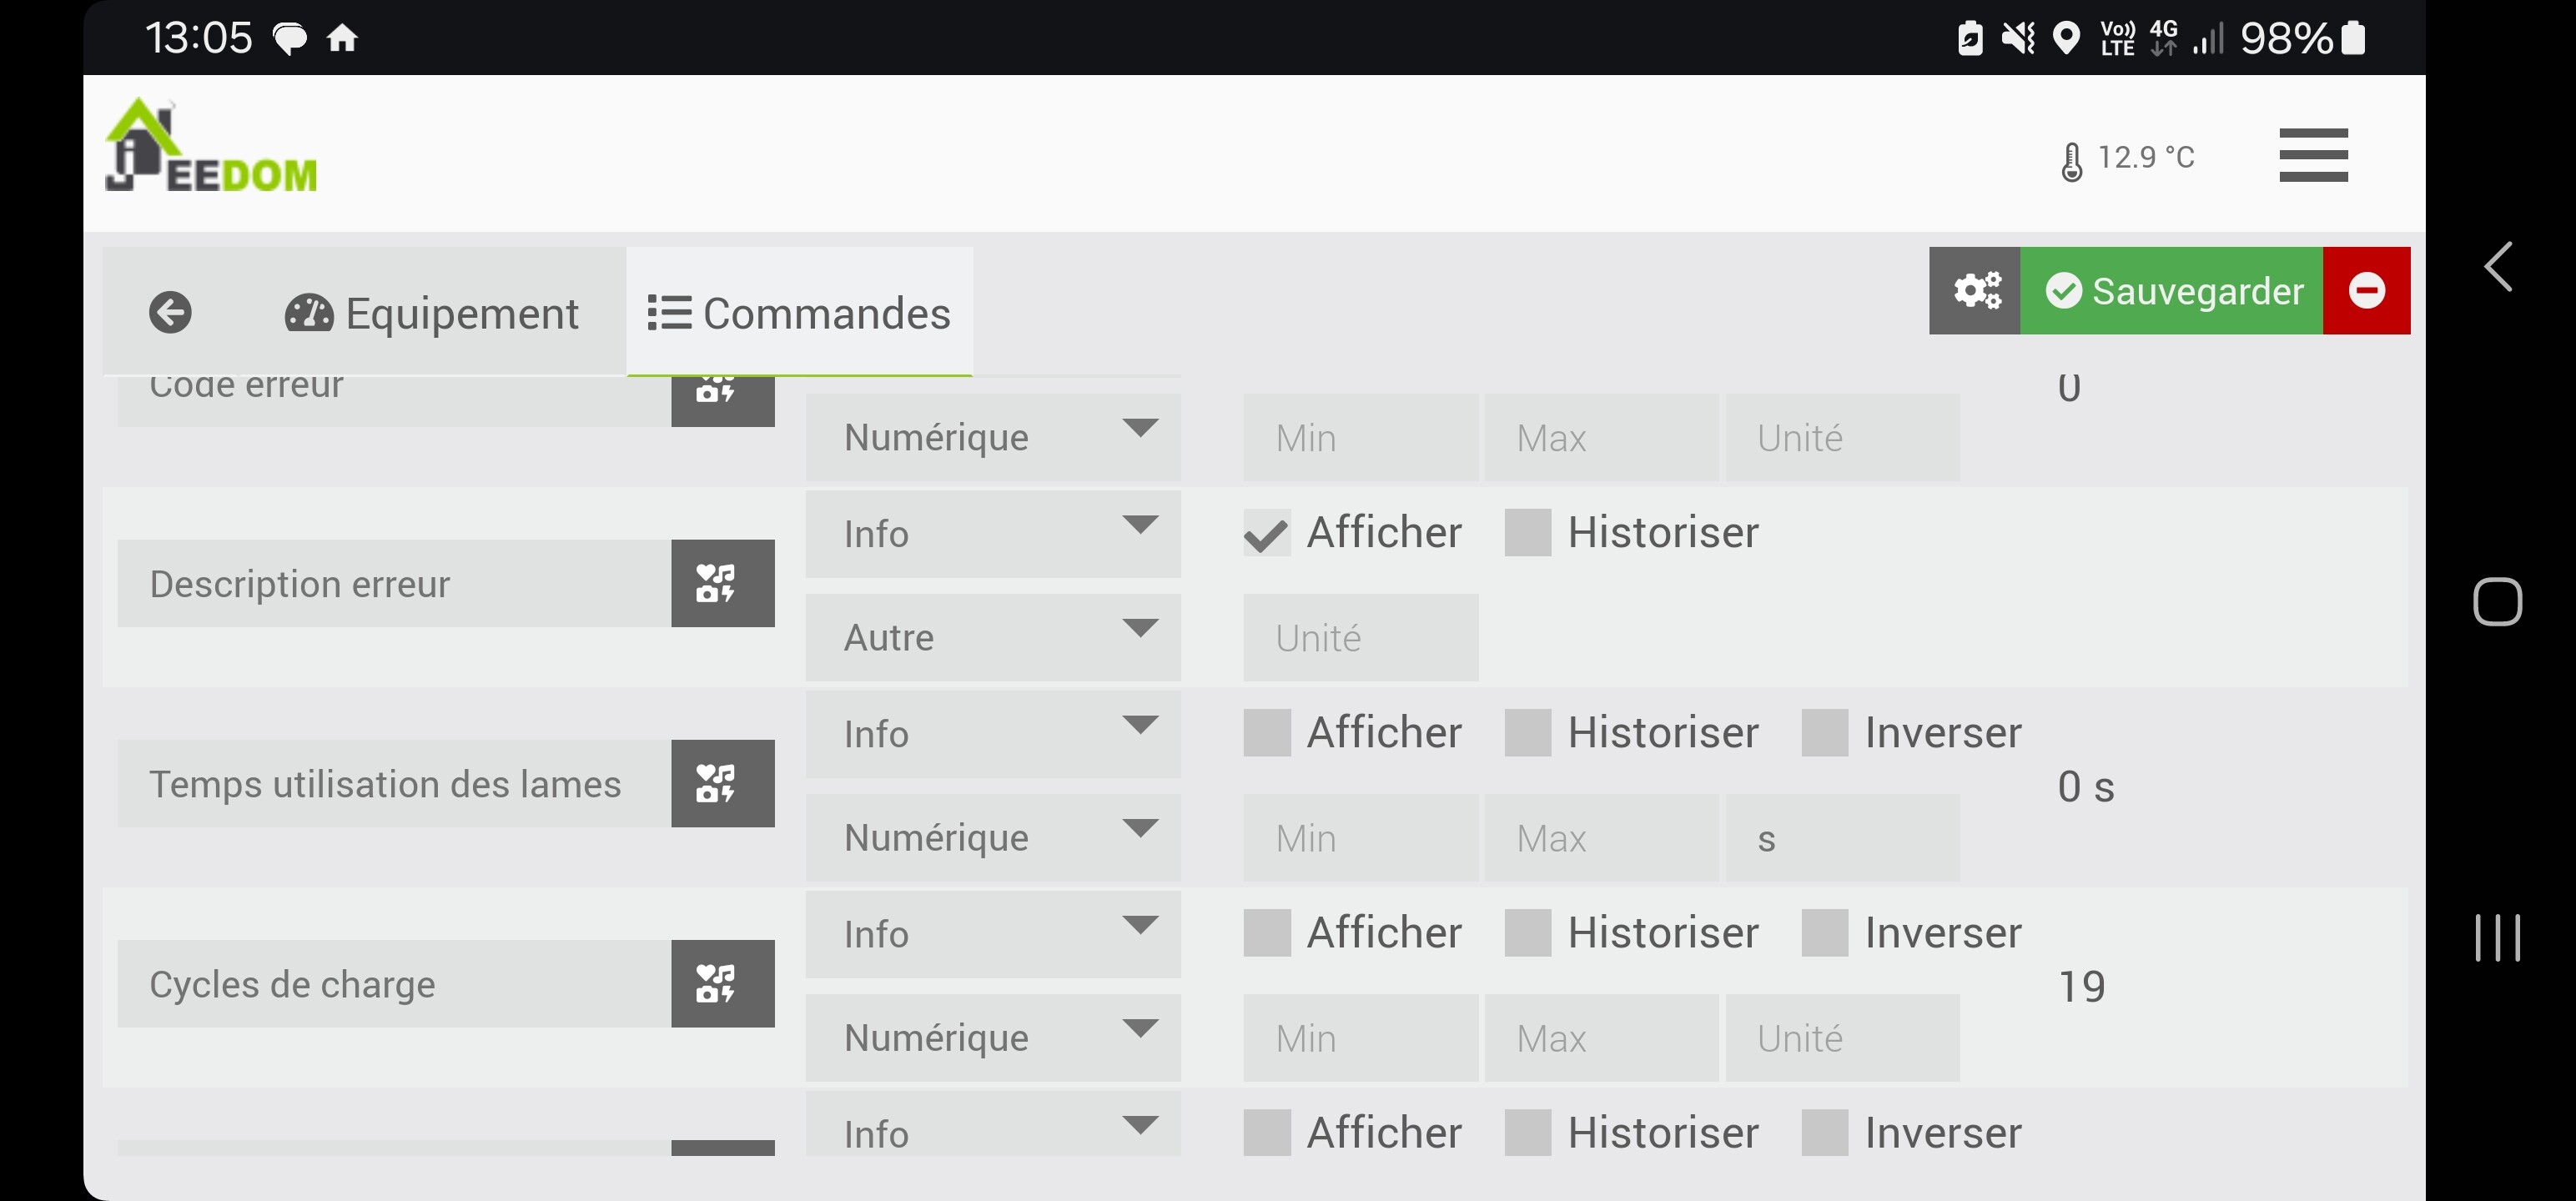Tap the battery icon in status bar
Viewport: 2576px width, 1201px height.
point(2353,38)
